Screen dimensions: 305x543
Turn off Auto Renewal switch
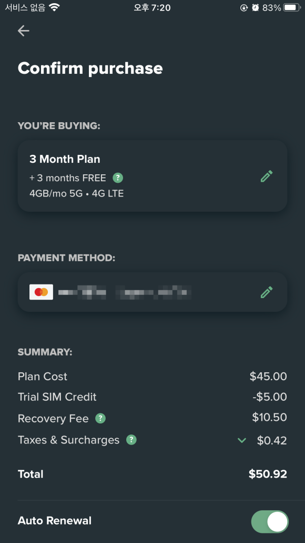pos(270,521)
